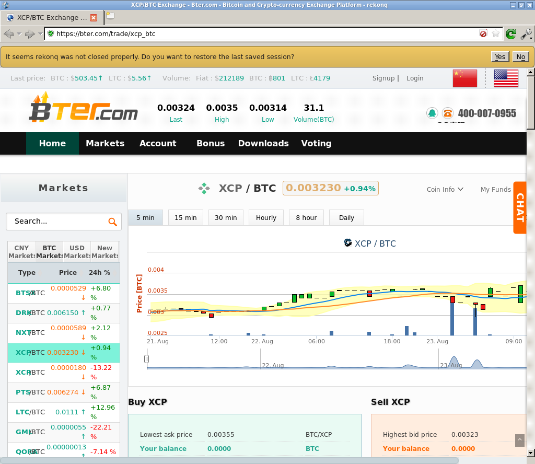Open Voting in the navigation bar
This screenshot has height=464, width=535.
[316, 143]
